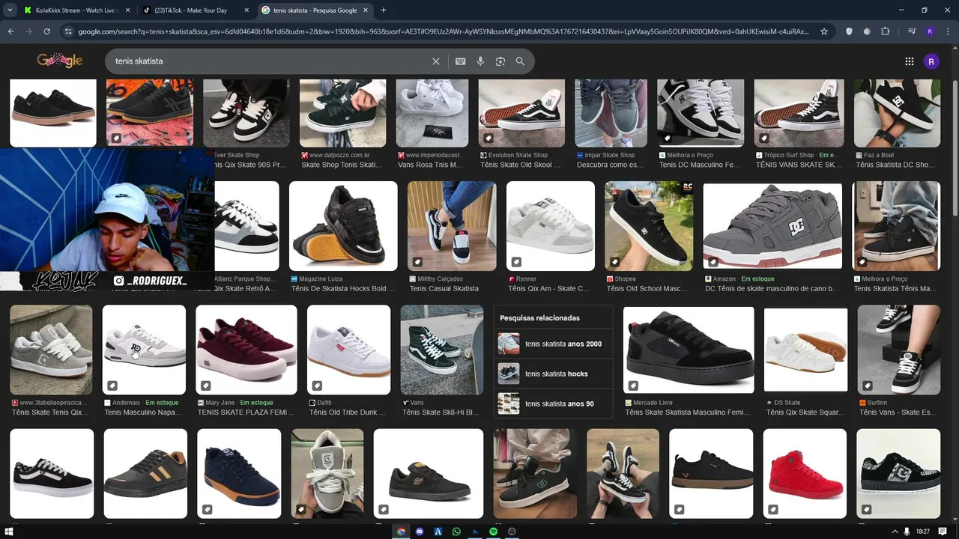Submit search using the magnifier icon
The width and height of the screenshot is (959, 539).
[520, 61]
